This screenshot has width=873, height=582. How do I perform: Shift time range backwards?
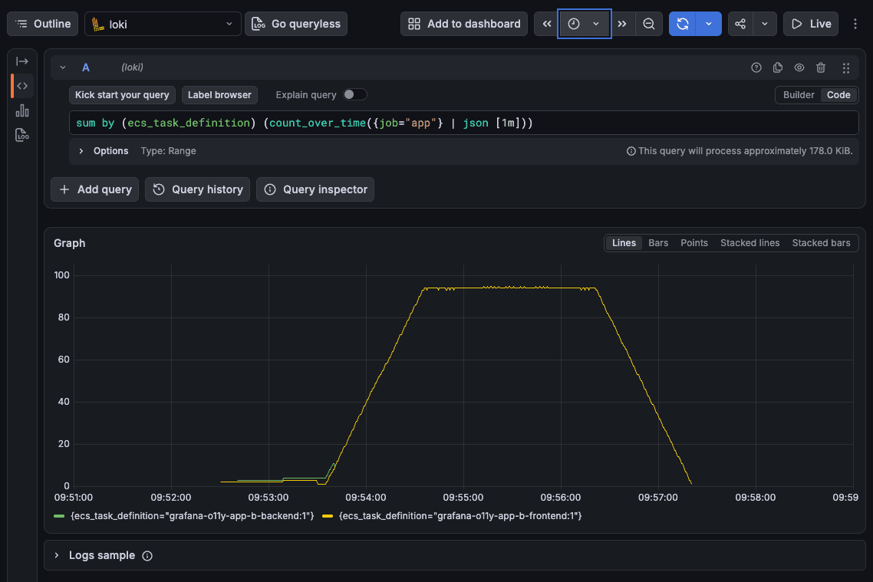[547, 24]
